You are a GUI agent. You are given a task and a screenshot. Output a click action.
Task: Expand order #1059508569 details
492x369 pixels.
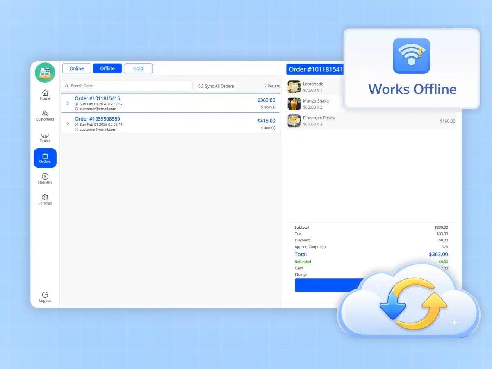click(x=68, y=123)
